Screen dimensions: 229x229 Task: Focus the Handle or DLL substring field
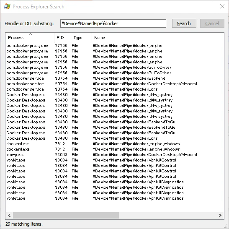coord(113,23)
